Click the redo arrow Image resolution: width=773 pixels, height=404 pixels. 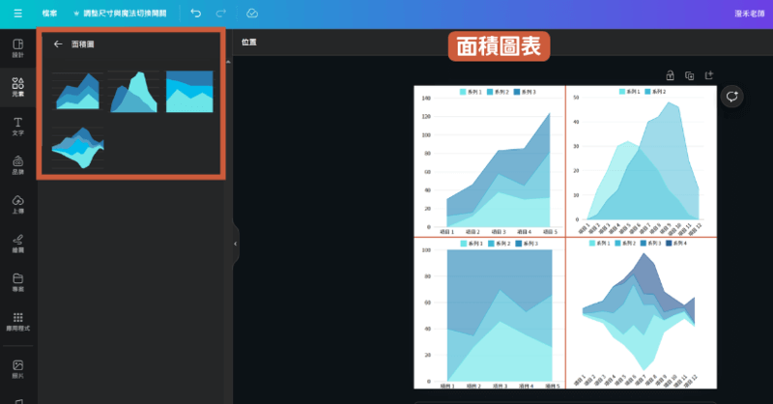pos(221,14)
